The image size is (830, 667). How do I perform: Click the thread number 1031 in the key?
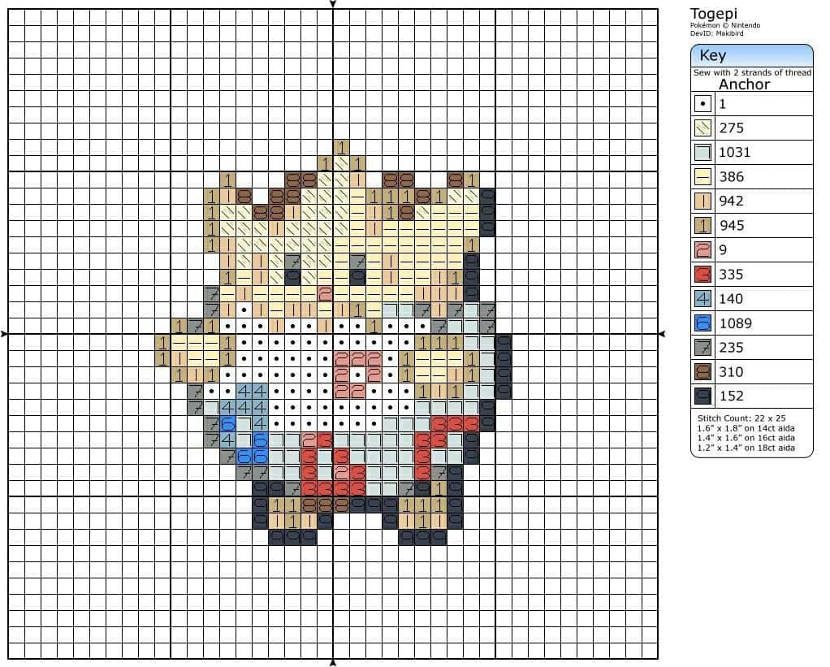735,153
